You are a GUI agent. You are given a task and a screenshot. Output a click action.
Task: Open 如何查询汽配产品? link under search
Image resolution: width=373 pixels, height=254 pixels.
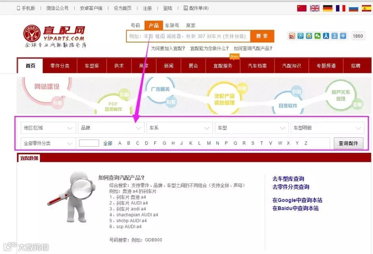(x=253, y=48)
